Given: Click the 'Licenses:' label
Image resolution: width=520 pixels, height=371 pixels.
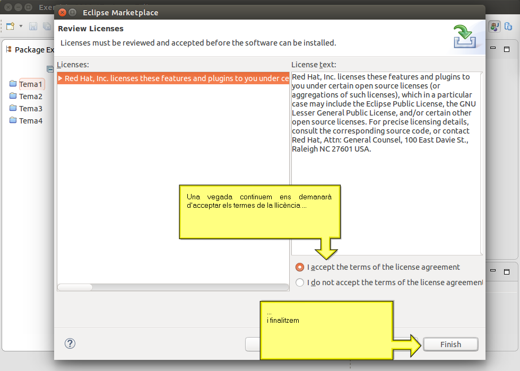Looking at the screenshot, I should tap(73, 65).
